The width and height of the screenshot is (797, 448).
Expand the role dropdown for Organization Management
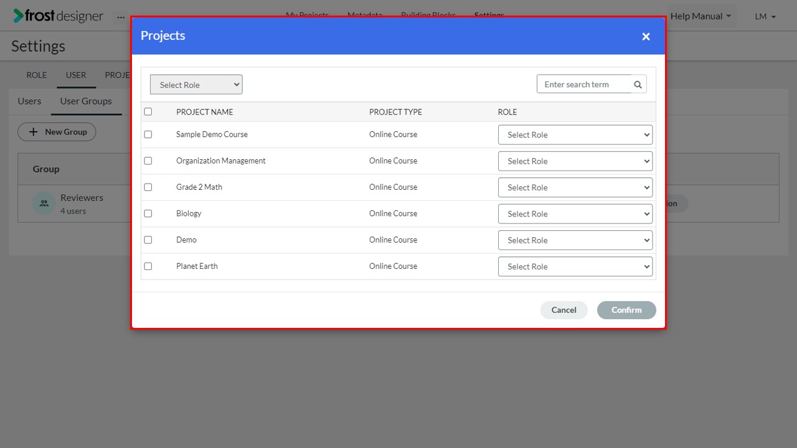(x=575, y=161)
